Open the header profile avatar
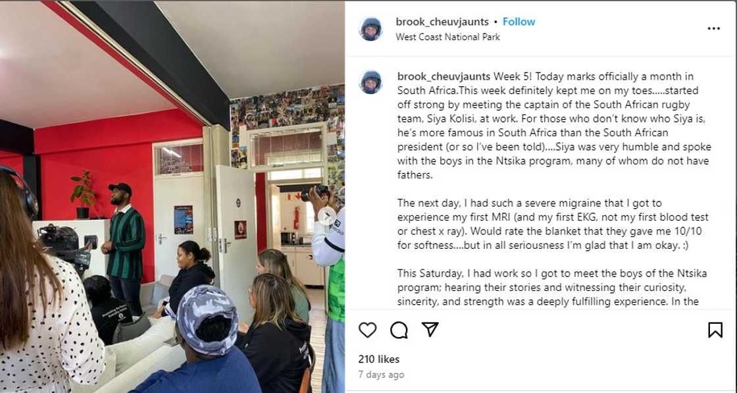The width and height of the screenshot is (737, 393). coord(371,29)
